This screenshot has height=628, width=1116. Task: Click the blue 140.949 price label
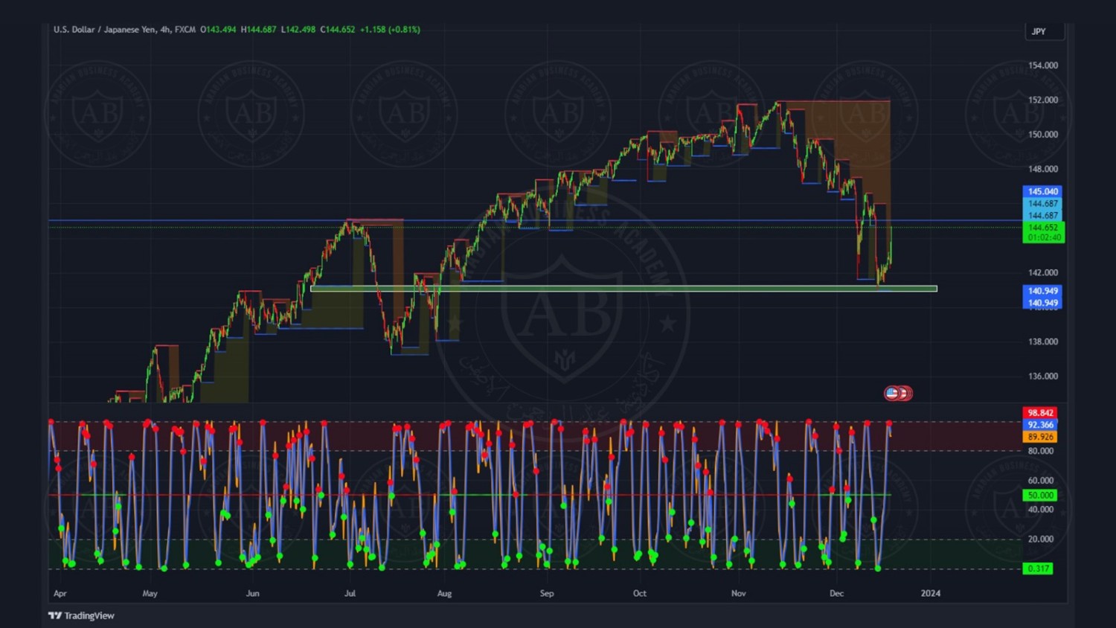coord(1042,291)
